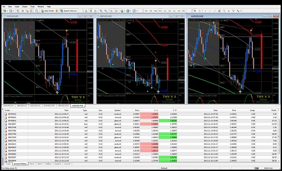
Task: Switch timeframe to M15
Action: (x=156, y=11)
